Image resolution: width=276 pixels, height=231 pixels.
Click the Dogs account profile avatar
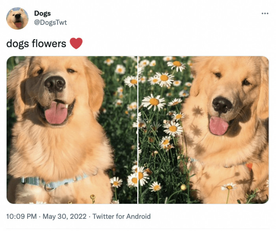[17, 19]
